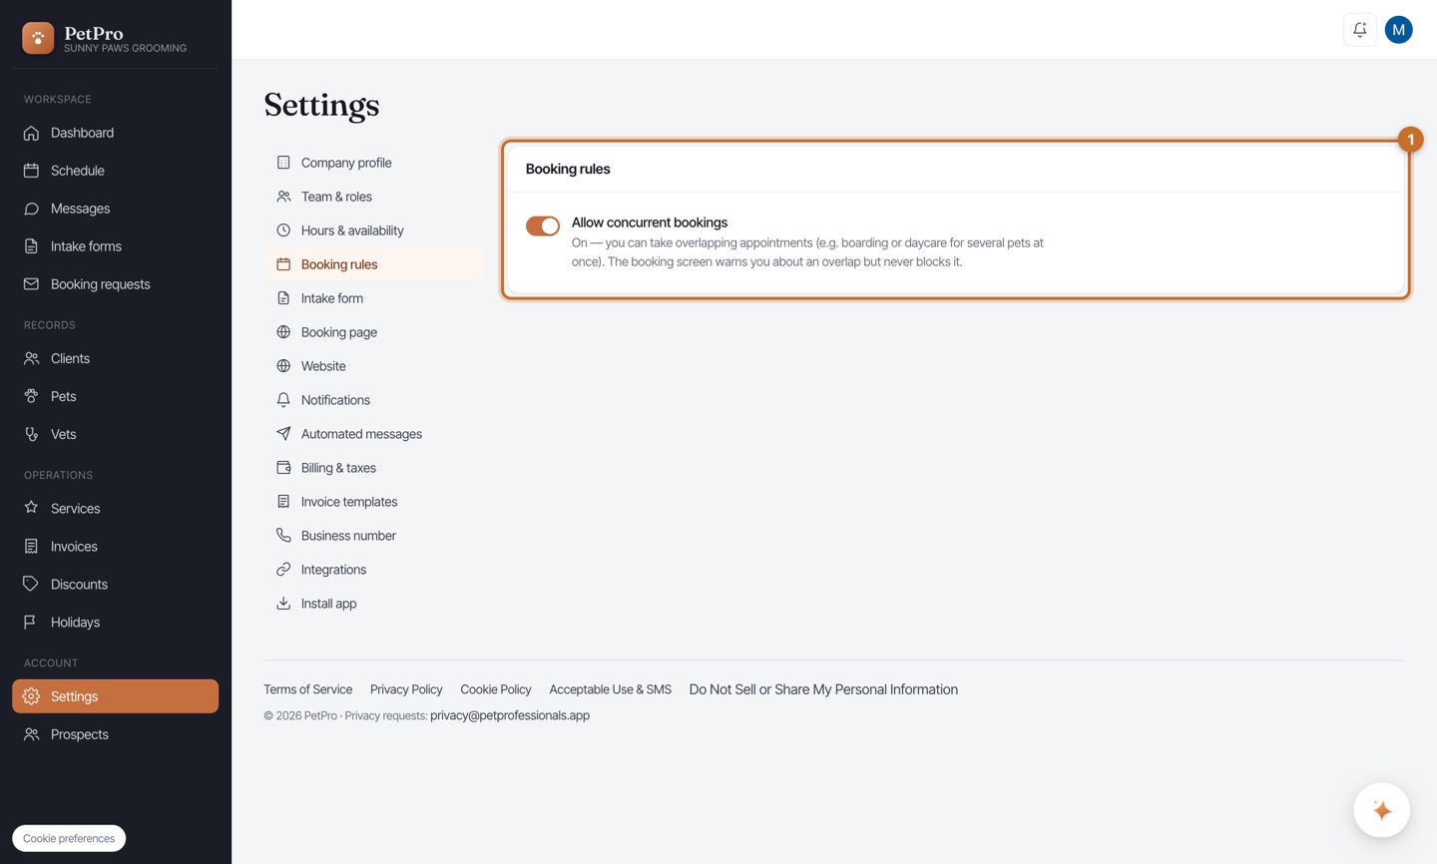Open Notifications settings section
The height and width of the screenshot is (864, 1437).
(373, 400)
